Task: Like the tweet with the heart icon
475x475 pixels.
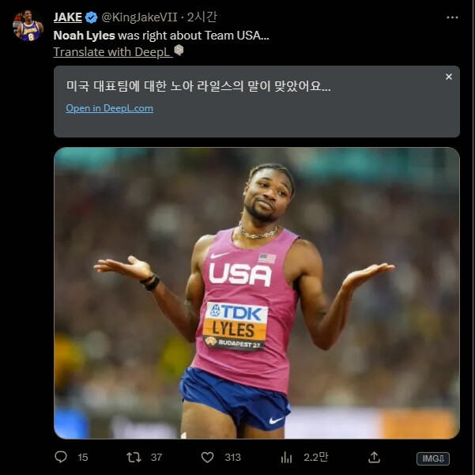Action: 208,457
